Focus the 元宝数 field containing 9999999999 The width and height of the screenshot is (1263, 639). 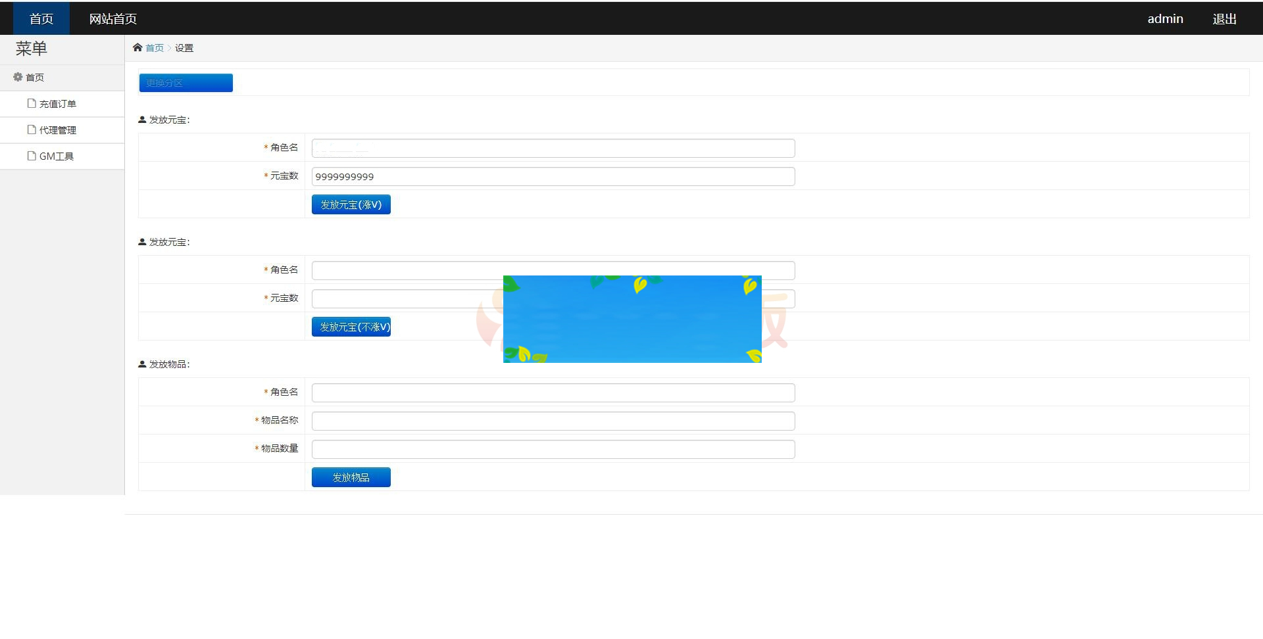[553, 176]
